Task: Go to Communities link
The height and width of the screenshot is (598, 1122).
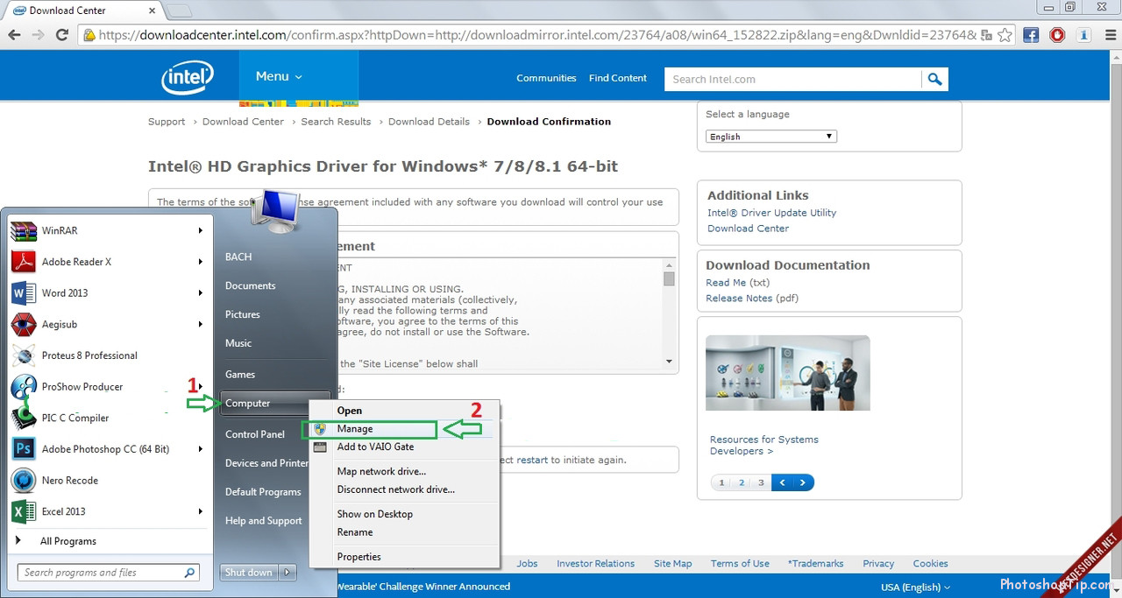Action: click(x=546, y=78)
